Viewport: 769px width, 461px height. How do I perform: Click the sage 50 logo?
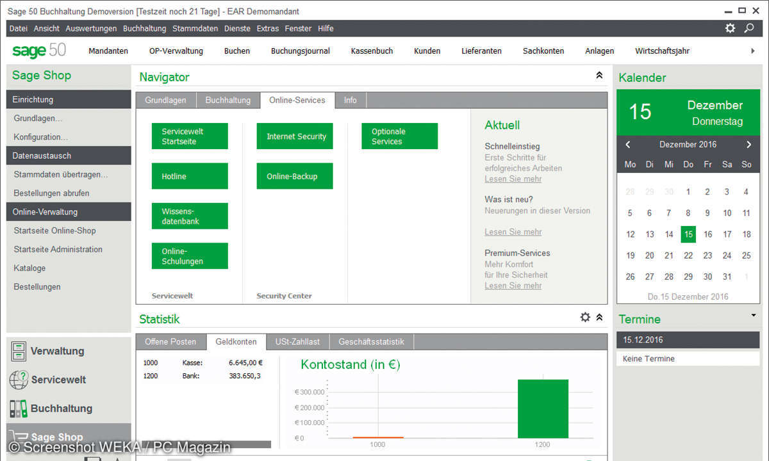[x=39, y=51]
